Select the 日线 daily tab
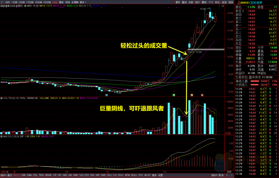 tap(55, 2)
